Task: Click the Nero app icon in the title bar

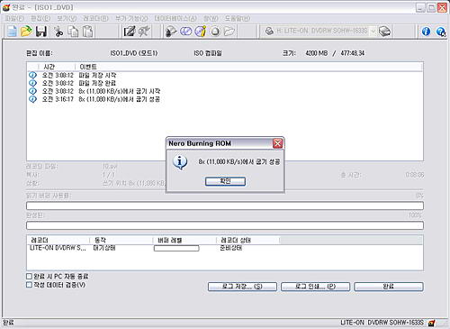Action: click(6, 7)
